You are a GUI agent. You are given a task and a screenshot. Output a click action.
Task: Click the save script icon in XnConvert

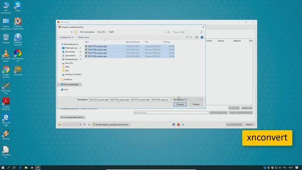point(84,125)
